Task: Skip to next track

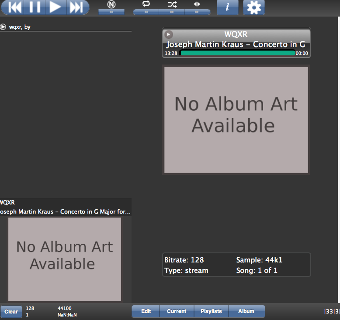Action: click(77, 7)
